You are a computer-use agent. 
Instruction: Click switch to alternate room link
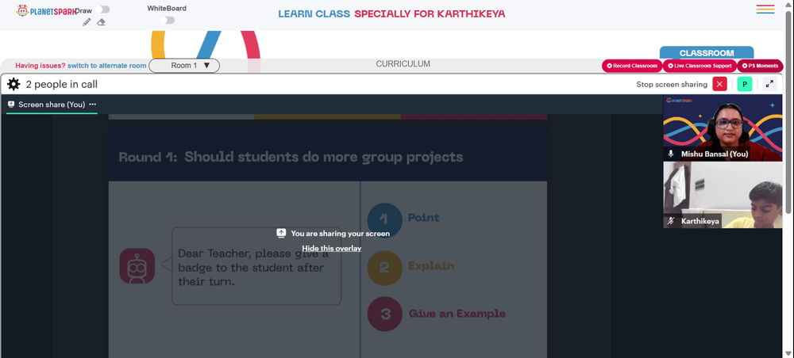click(x=107, y=66)
